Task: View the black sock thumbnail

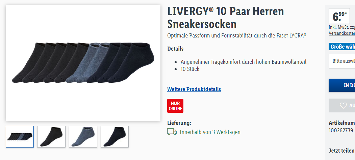Action: [51, 137]
